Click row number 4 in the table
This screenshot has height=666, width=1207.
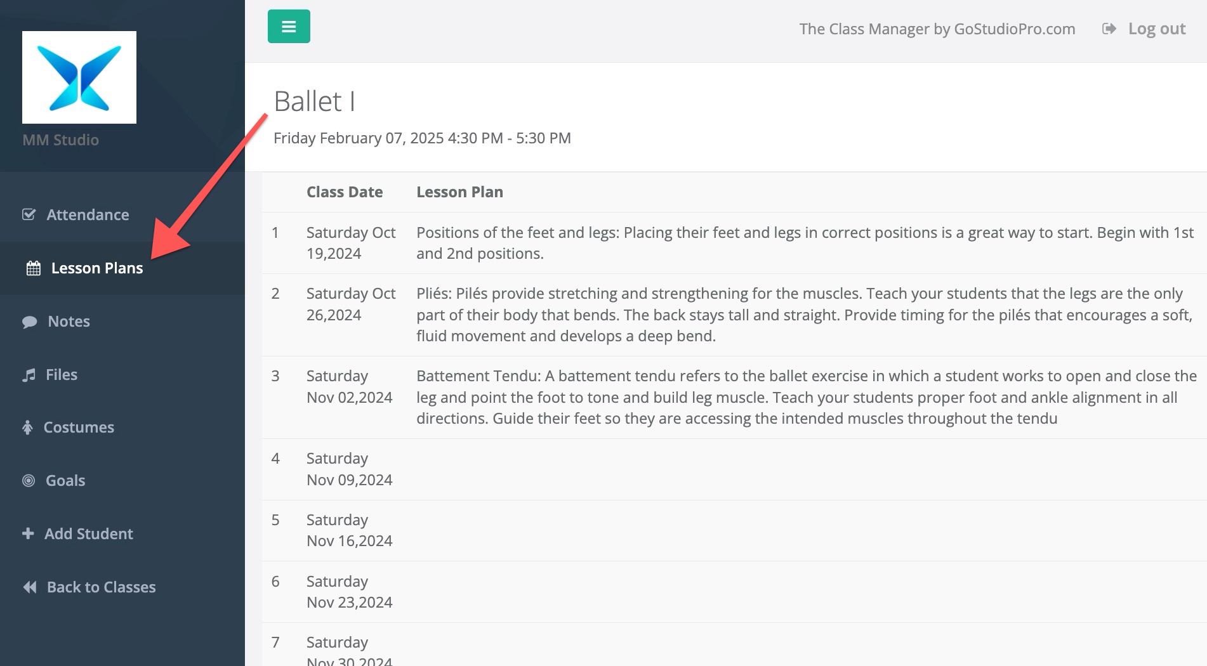pos(275,459)
